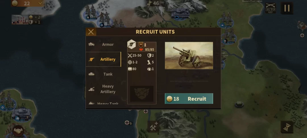Select the Artillery unit tab

103,59
